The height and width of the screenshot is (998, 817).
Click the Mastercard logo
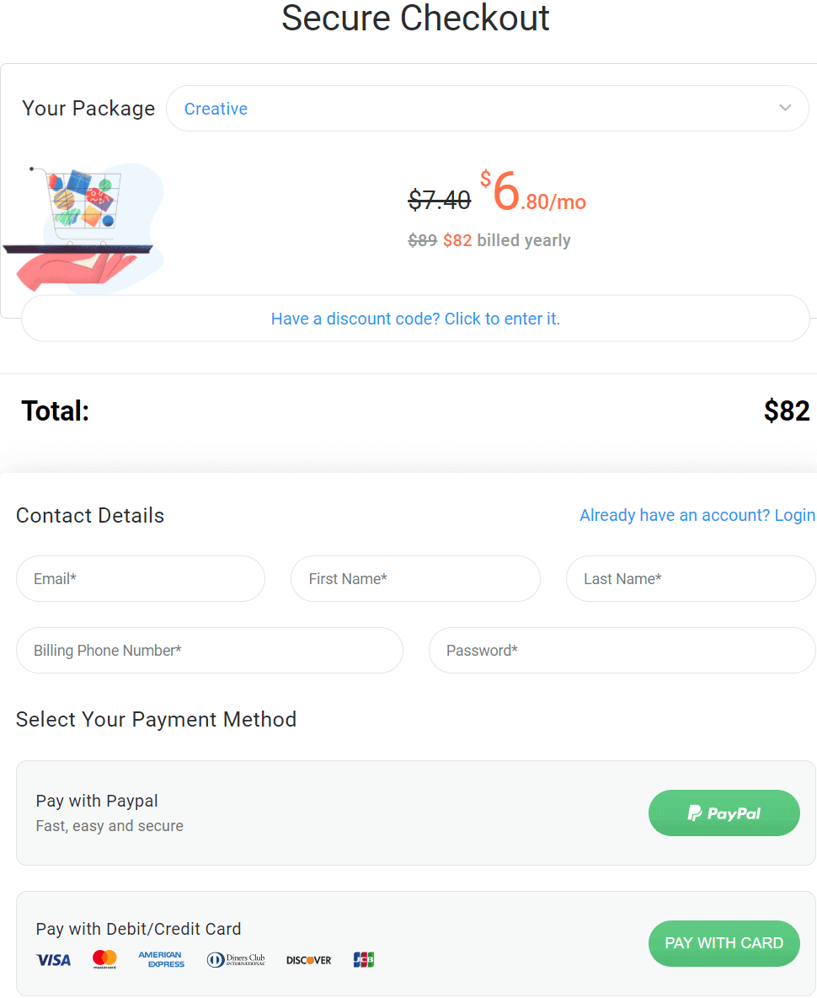click(104, 959)
